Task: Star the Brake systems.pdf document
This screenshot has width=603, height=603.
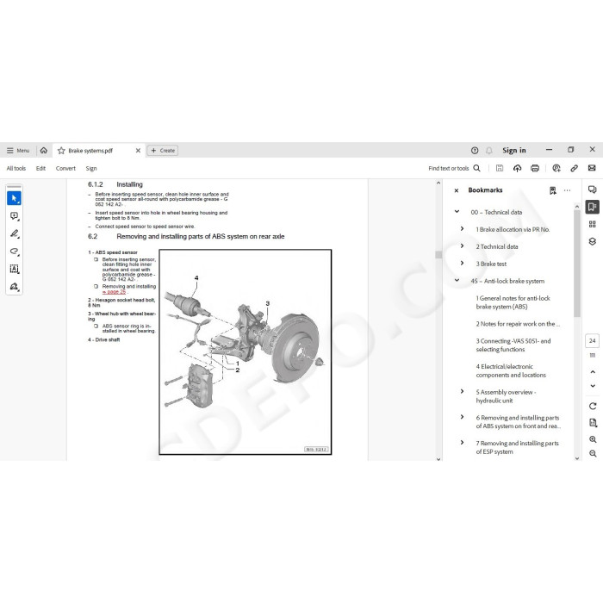Action: [x=61, y=151]
